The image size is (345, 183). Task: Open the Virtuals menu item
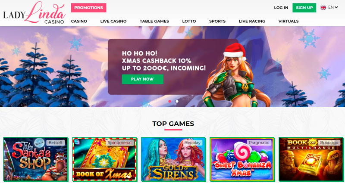[x=289, y=21]
